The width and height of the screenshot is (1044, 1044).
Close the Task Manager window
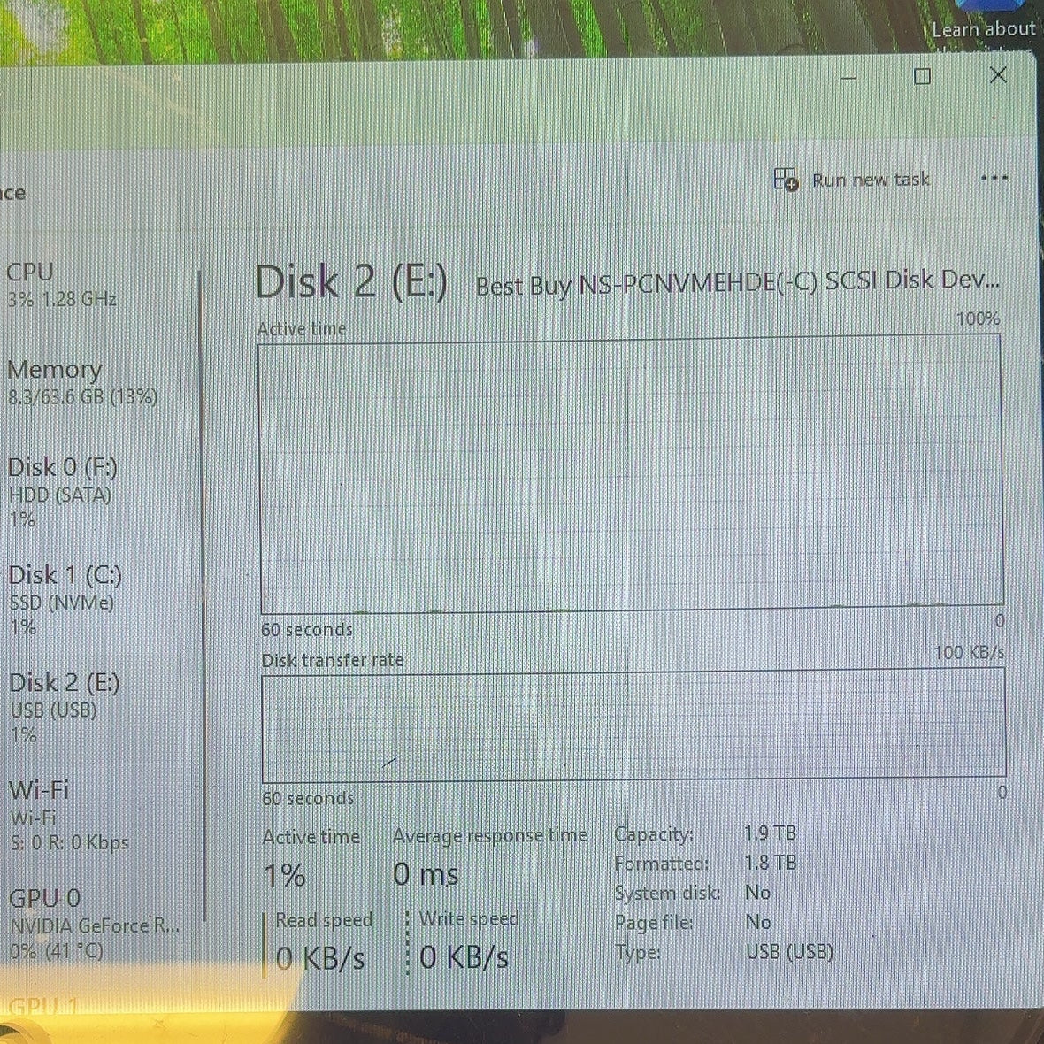pyautogui.click(x=998, y=74)
